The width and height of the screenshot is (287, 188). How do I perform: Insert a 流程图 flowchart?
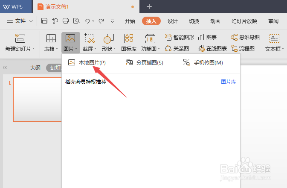(243, 48)
